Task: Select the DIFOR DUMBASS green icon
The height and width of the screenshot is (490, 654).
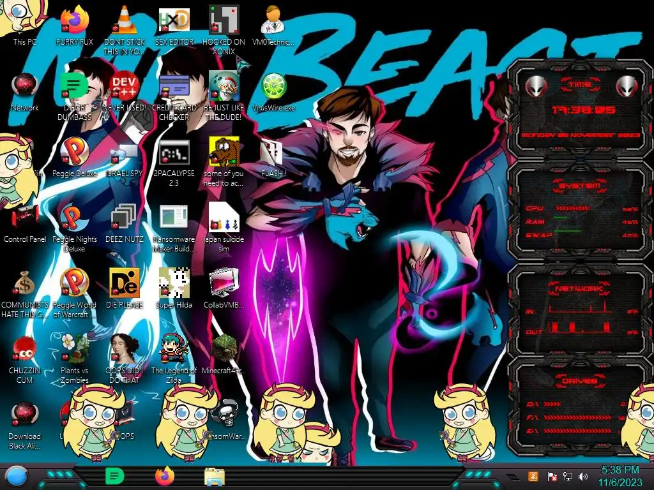Action: (x=74, y=96)
